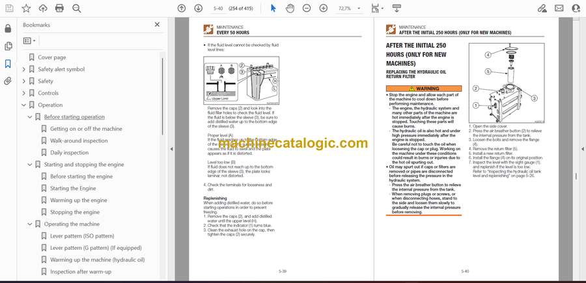Image resolution: width=586 pixels, height=283 pixels.
Task: Open Operating the machine bookmark
Action: click(x=72, y=224)
